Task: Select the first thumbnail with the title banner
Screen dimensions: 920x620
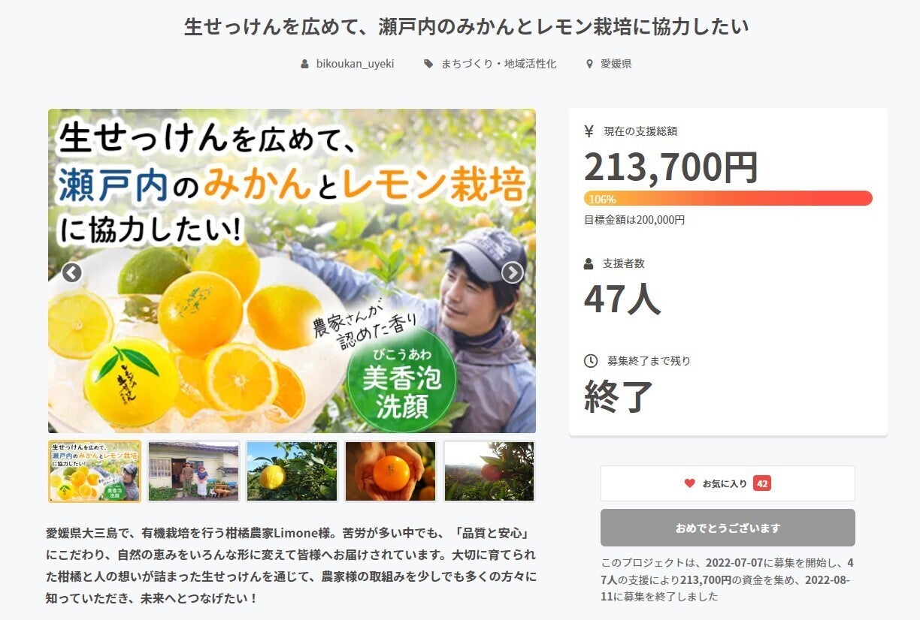Action: point(95,471)
